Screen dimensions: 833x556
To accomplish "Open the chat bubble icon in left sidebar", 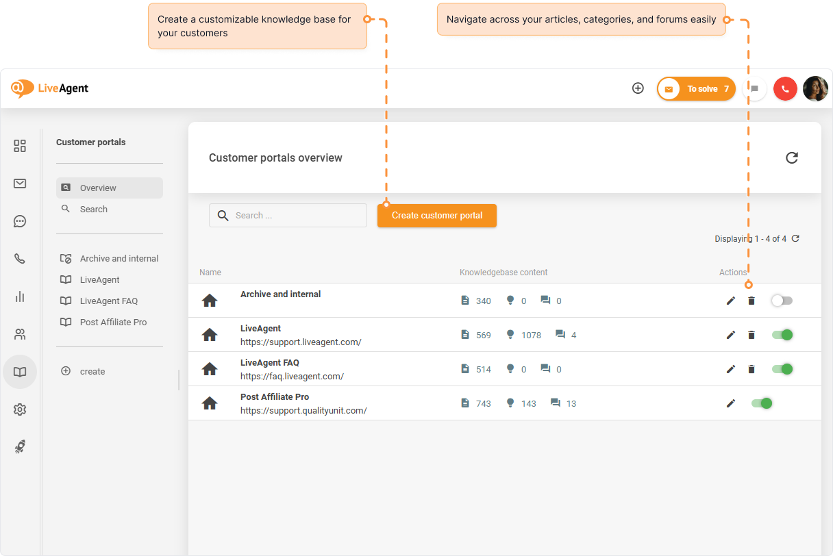I will point(20,221).
